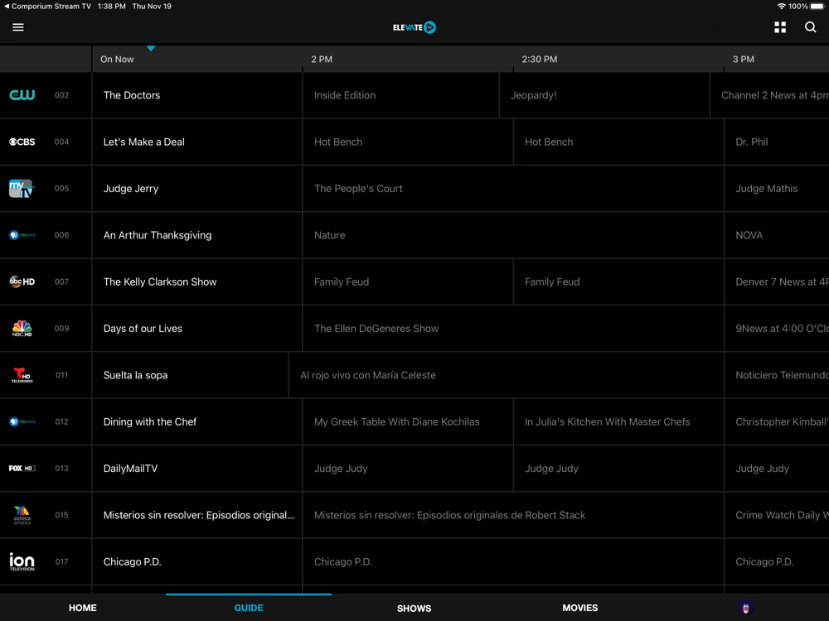Go to the HOME tab

[x=82, y=608]
